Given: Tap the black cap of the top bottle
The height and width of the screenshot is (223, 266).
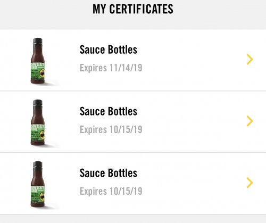Looking at the screenshot, I should pos(38,41).
